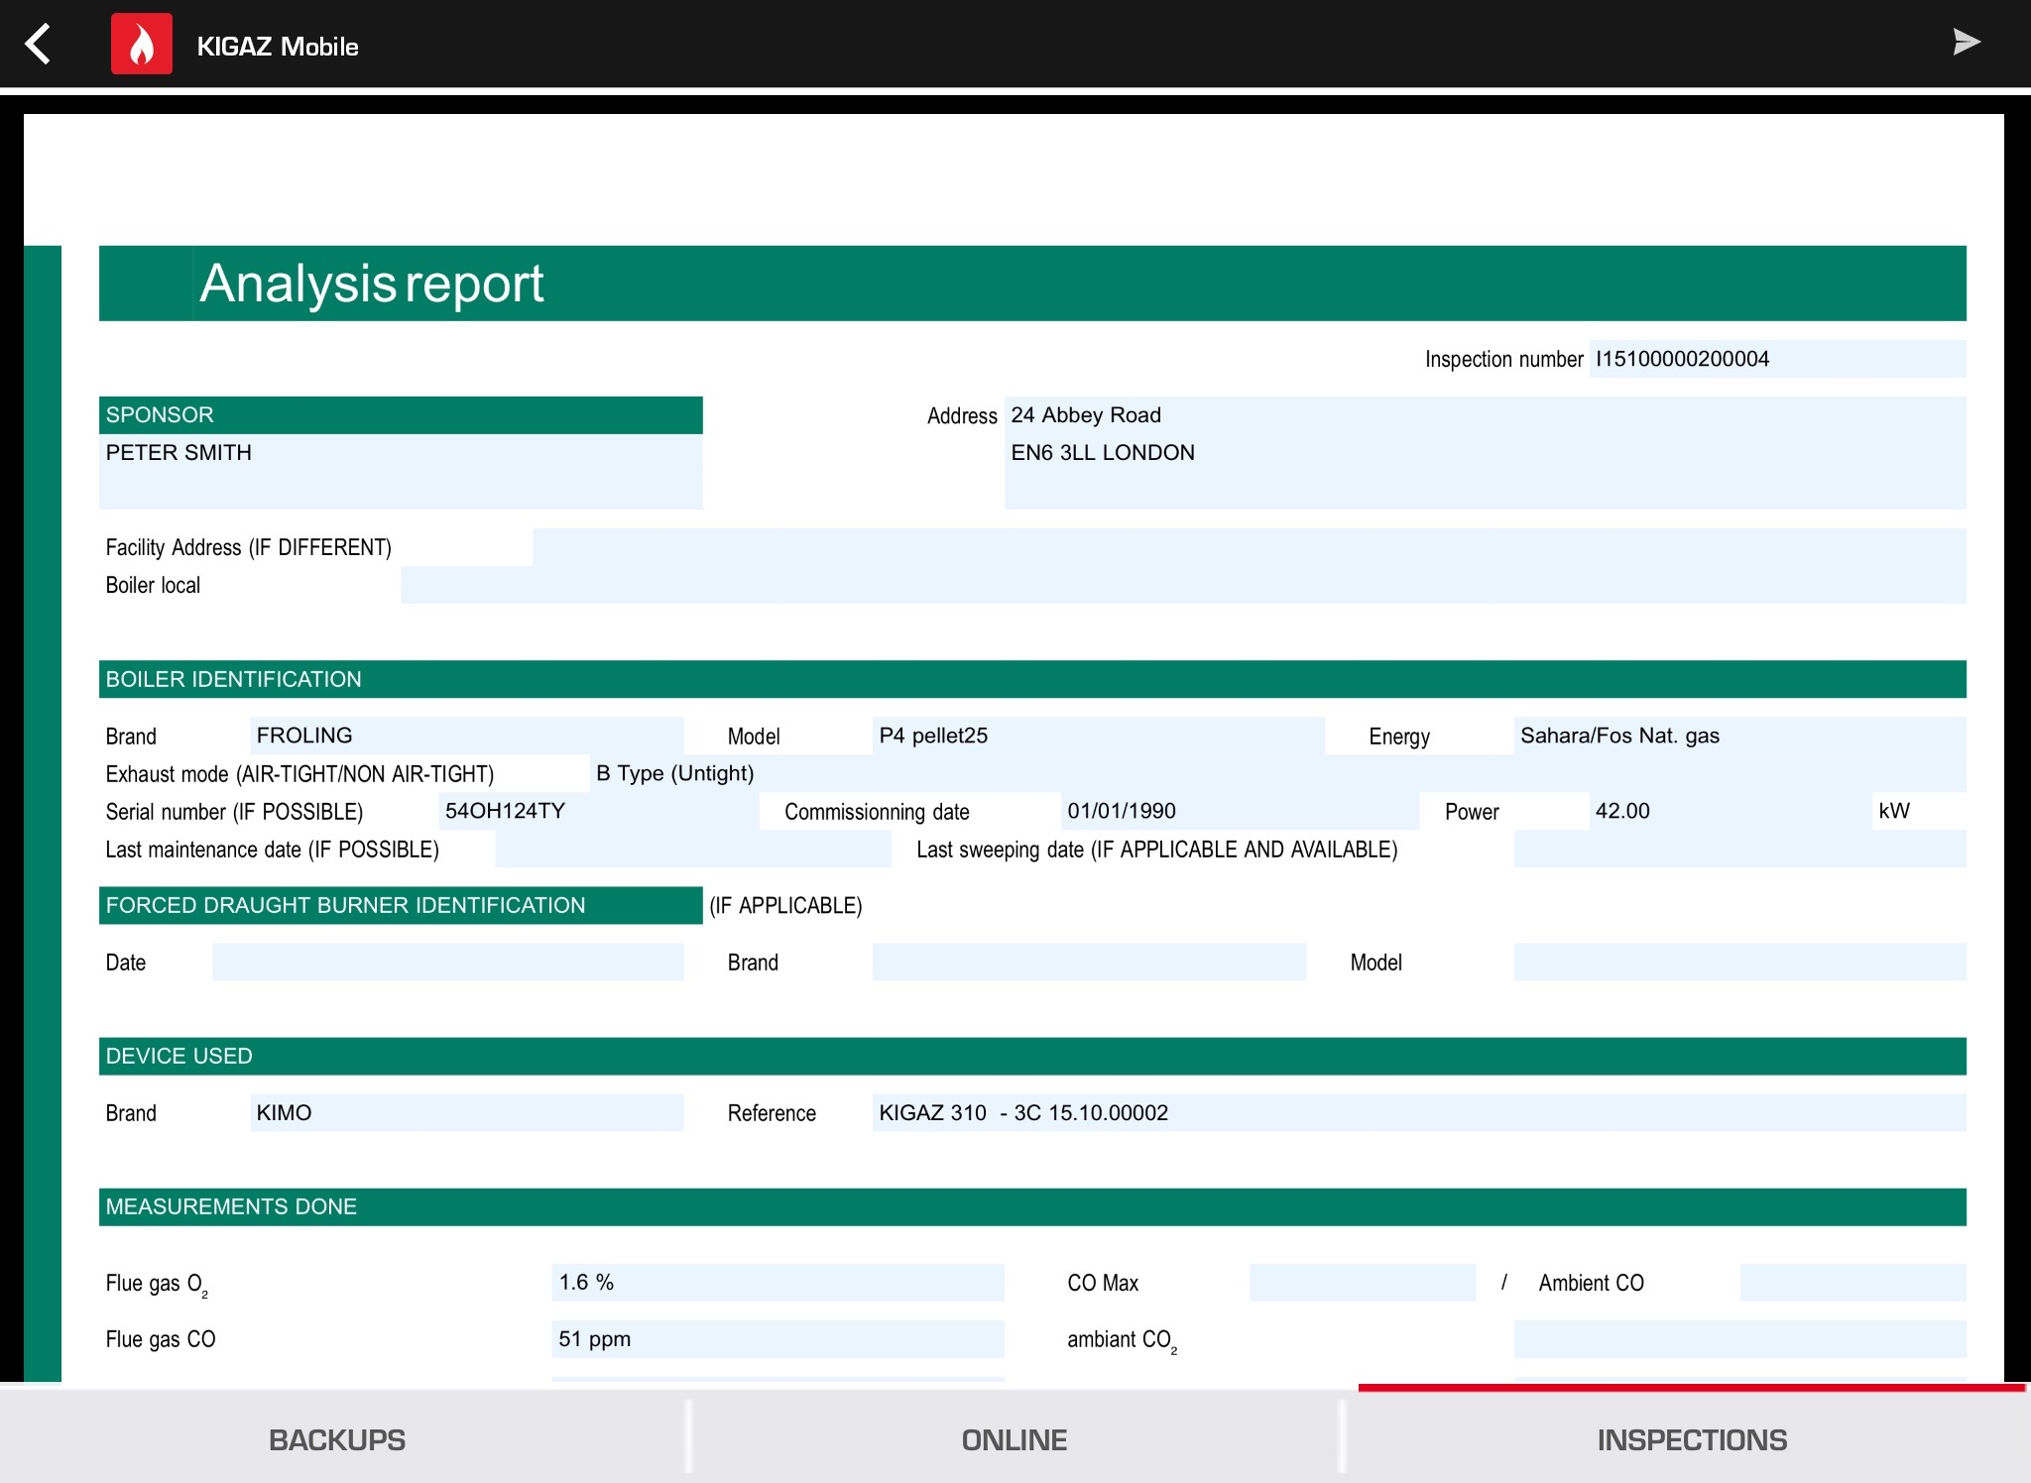The height and width of the screenshot is (1483, 2031).
Task: Select the Inspection number field
Action: [1777, 359]
